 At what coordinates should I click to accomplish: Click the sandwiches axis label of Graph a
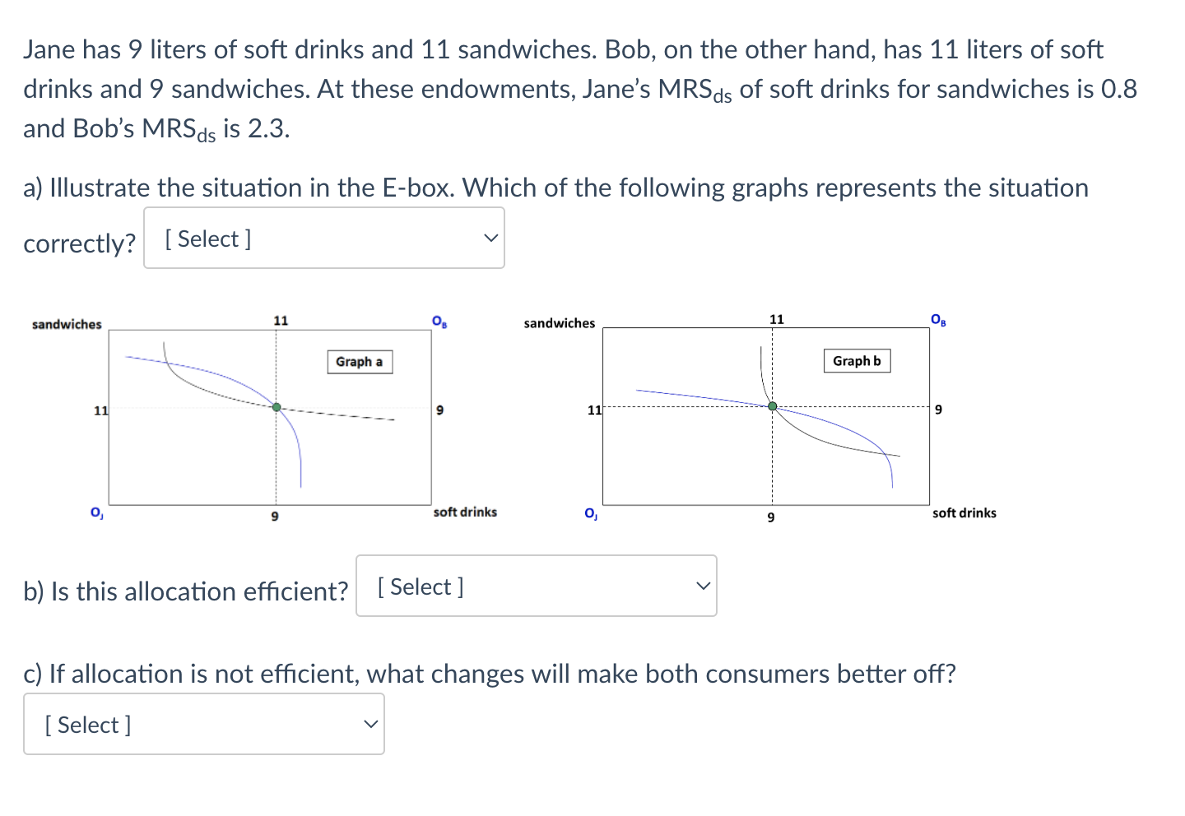coord(66,324)
